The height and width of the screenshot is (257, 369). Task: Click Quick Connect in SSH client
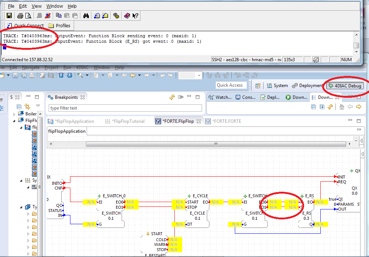click(x=25, y=25)
